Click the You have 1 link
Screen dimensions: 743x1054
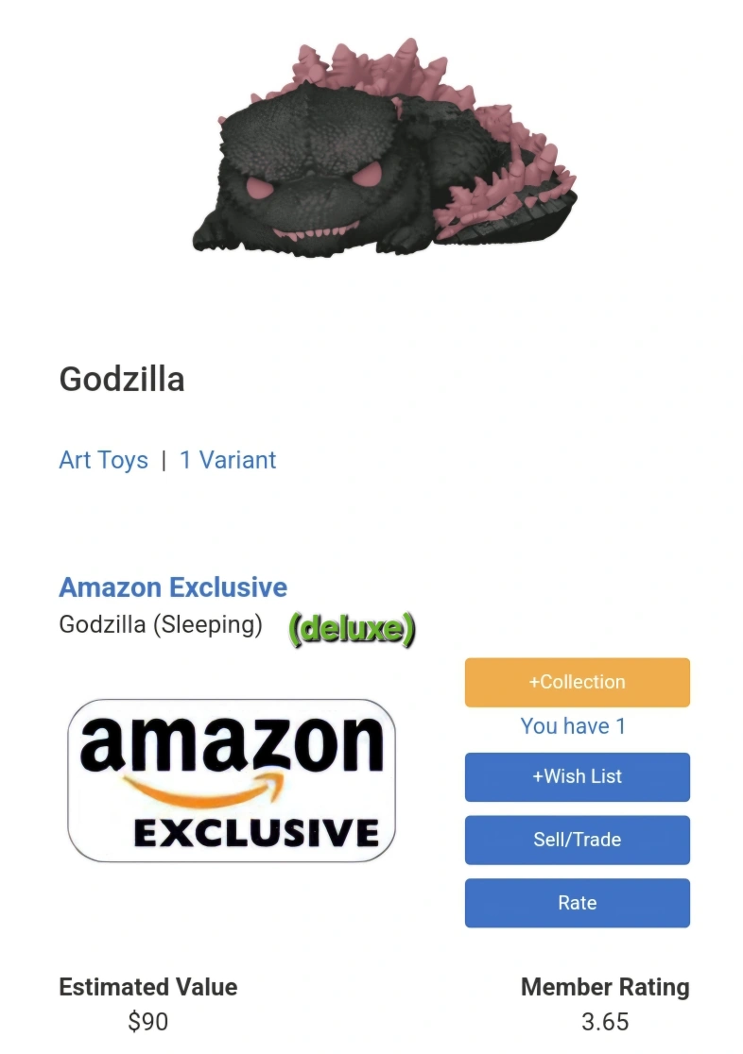tap(573, 726)
